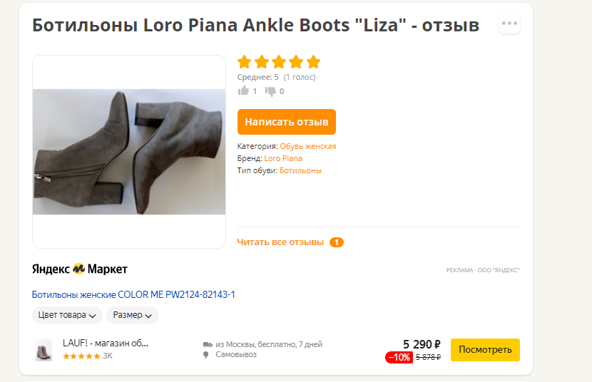Open the small LAUF boot thumbnail
592x382 pixels.
pyautogui.click(x=44, y=349)
